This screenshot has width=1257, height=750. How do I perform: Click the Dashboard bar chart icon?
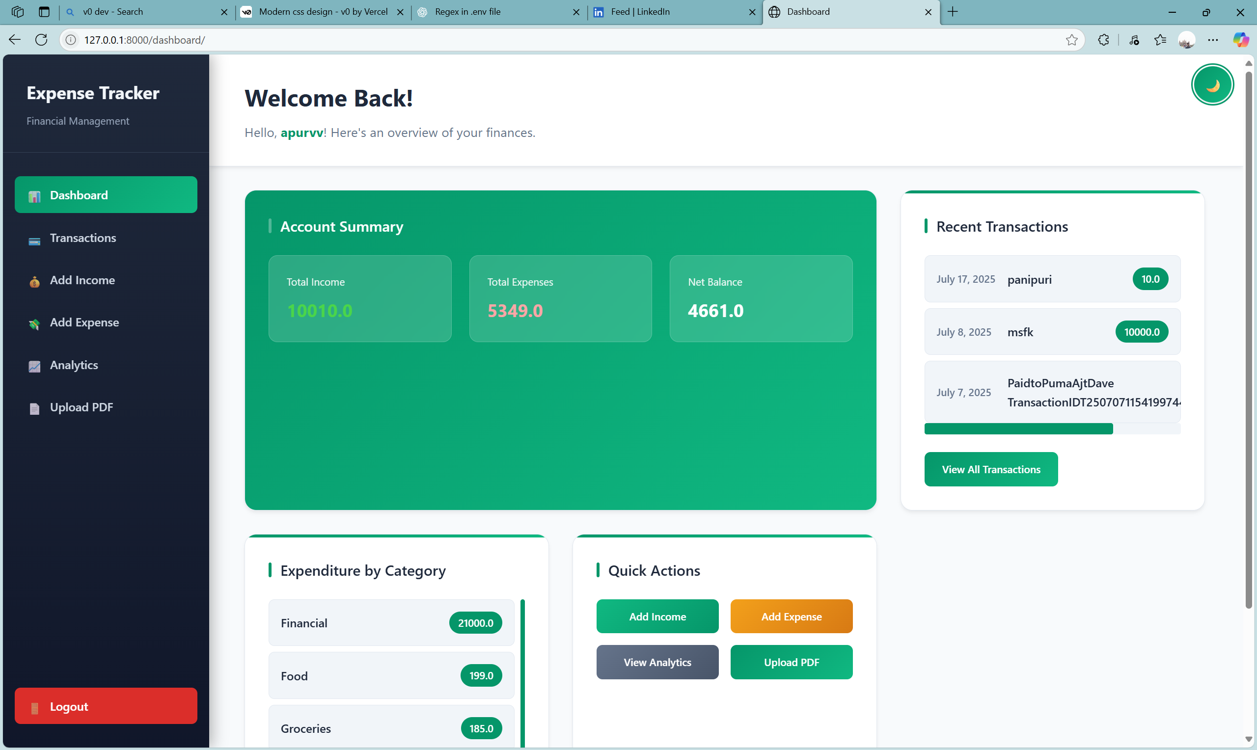(x=34, y=197)
